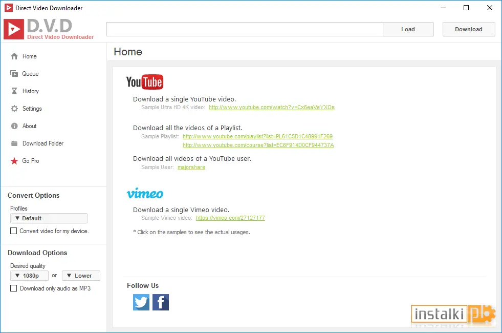Click the 'Follow Us' heading

(143, 285)
